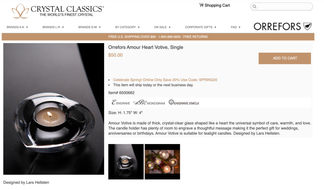Expand the Brands L-R dropdown
The image size is (324, 190).
click(x=53, y=27)
